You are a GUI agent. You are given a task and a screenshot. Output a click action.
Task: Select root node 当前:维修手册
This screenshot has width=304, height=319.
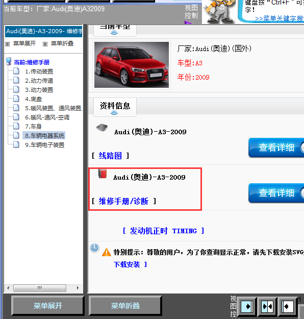[x=32, y=62]
